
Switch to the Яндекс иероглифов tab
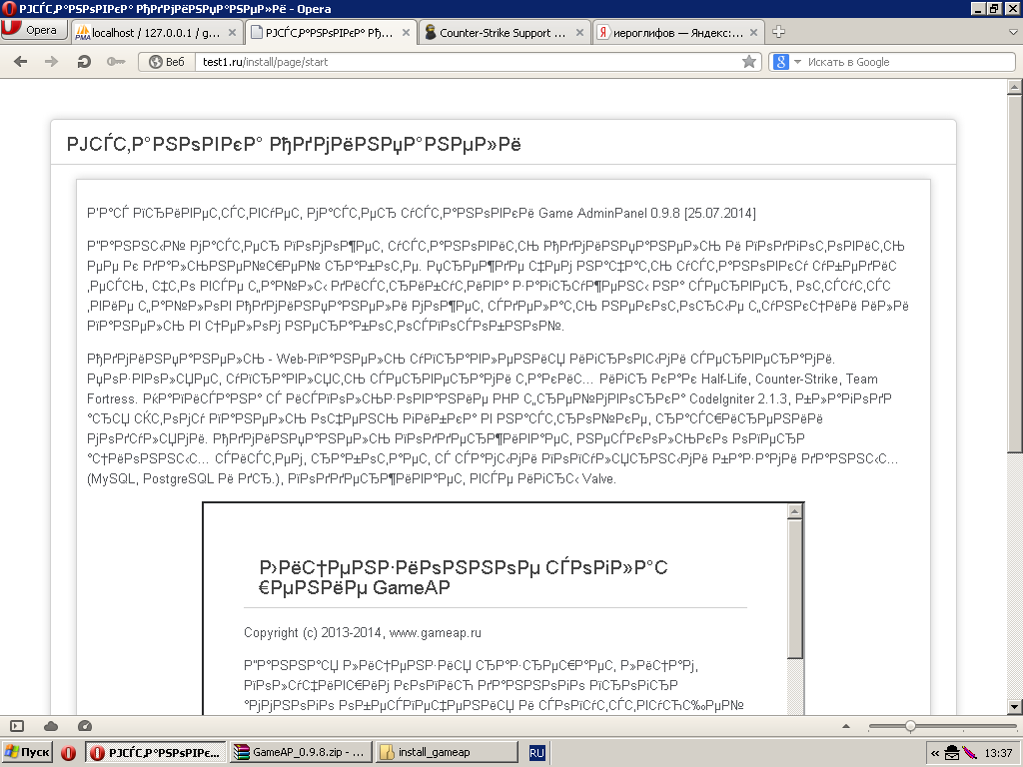(678, 33)
